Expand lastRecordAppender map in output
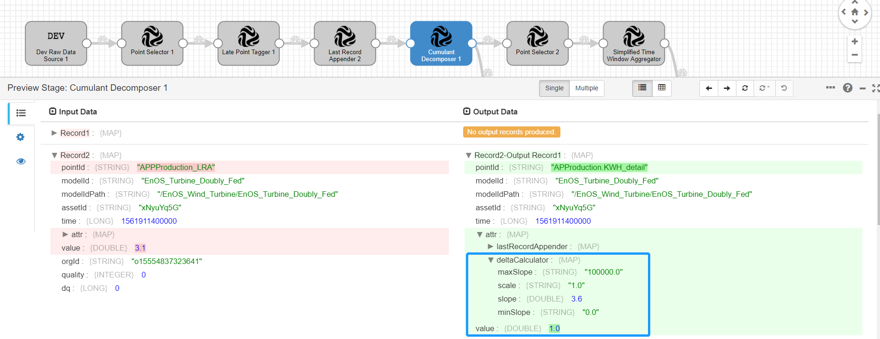880x339 pixels. pos(490,246)
